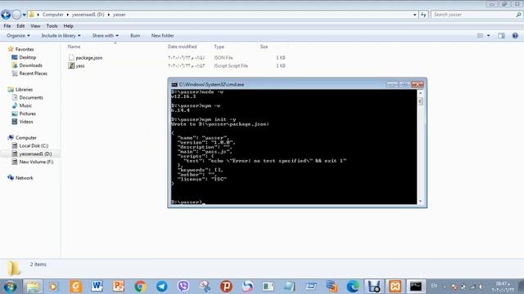This screenshot has height=294, width=524.
Task: Click the New folder button
Action: click(162, 35)
